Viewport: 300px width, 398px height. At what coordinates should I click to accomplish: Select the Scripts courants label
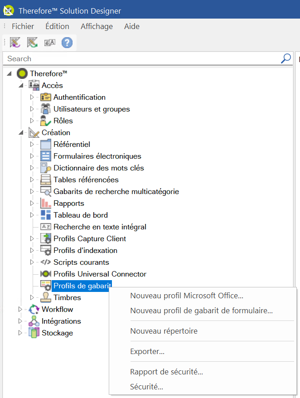pyautogui.click(x=81, y=262)
